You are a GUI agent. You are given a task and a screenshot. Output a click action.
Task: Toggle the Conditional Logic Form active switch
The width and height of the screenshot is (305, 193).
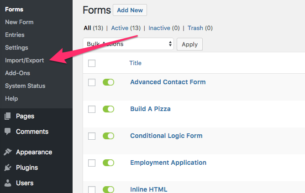click(x=108, y=136)
